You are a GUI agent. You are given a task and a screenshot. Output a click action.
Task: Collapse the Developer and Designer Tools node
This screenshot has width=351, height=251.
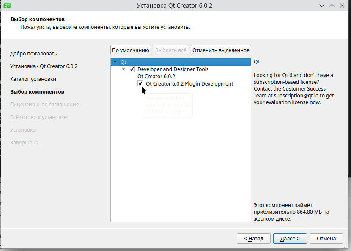coord(123,69)
